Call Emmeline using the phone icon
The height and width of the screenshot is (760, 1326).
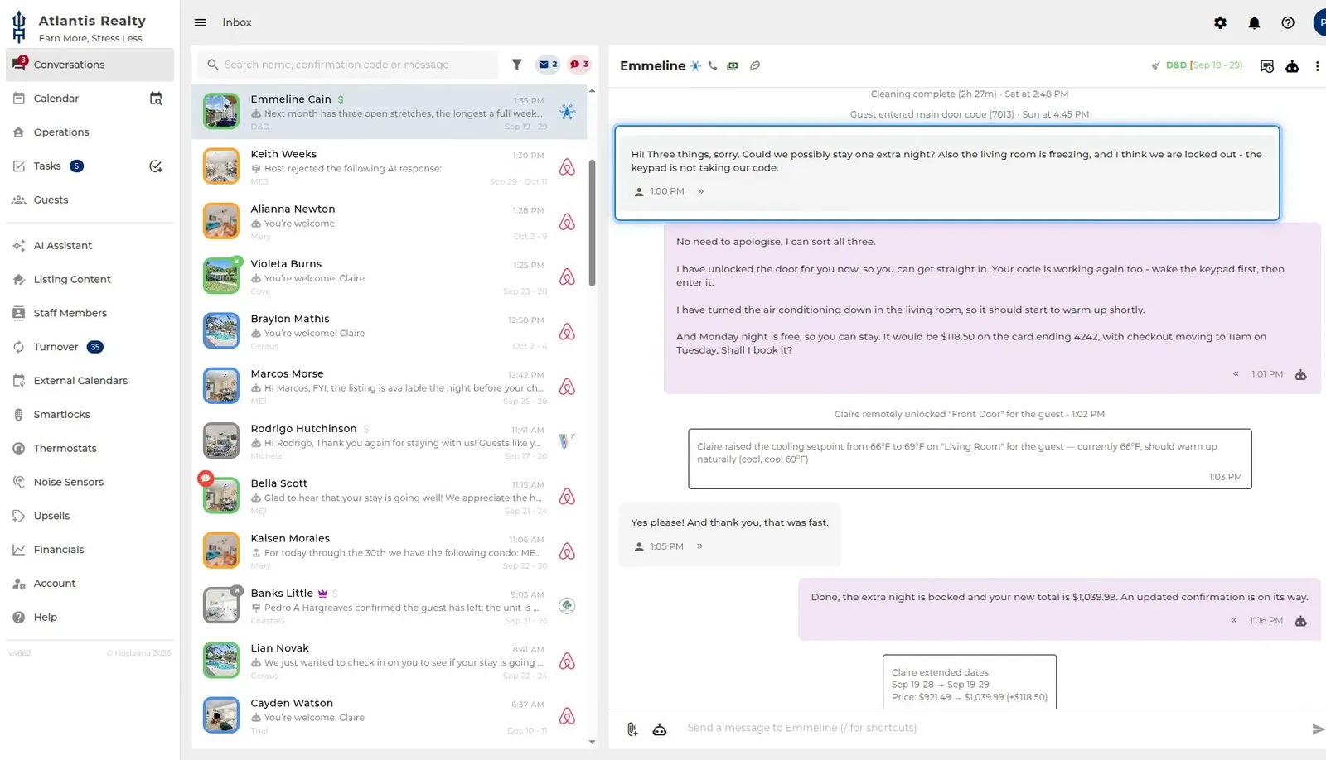point(713,65)
